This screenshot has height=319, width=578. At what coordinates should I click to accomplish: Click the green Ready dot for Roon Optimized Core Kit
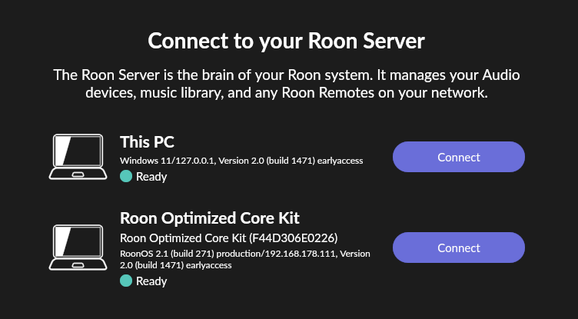(x=126, y=281)
